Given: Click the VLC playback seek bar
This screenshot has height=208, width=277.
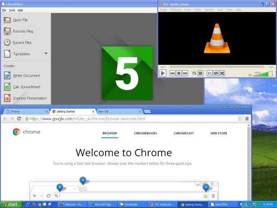Looking at the screenshot, I should [217, 67].
